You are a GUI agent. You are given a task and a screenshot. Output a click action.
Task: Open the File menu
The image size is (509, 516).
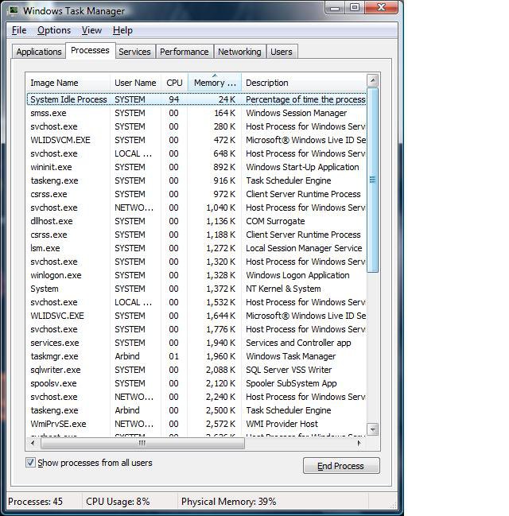click(19, 30)
